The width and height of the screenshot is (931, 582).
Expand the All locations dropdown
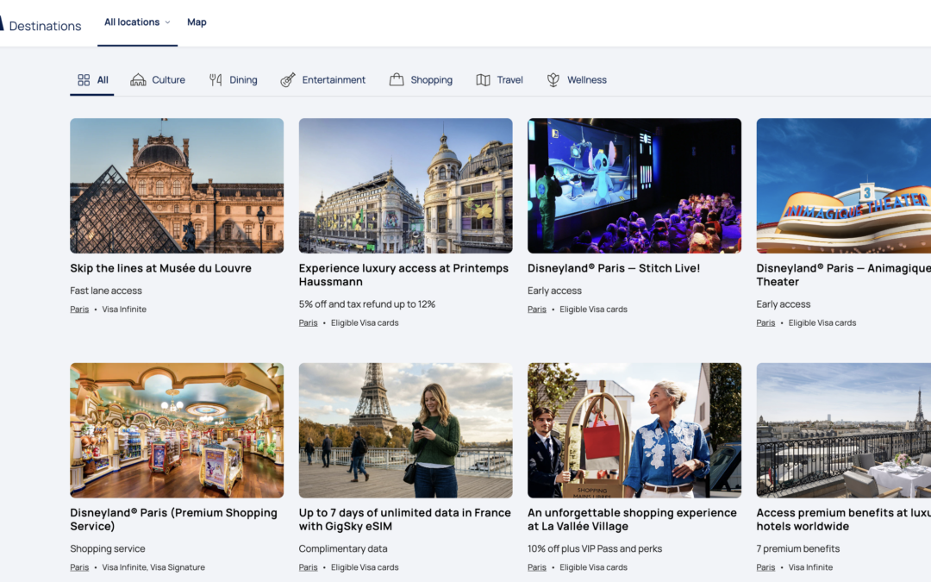137,22
